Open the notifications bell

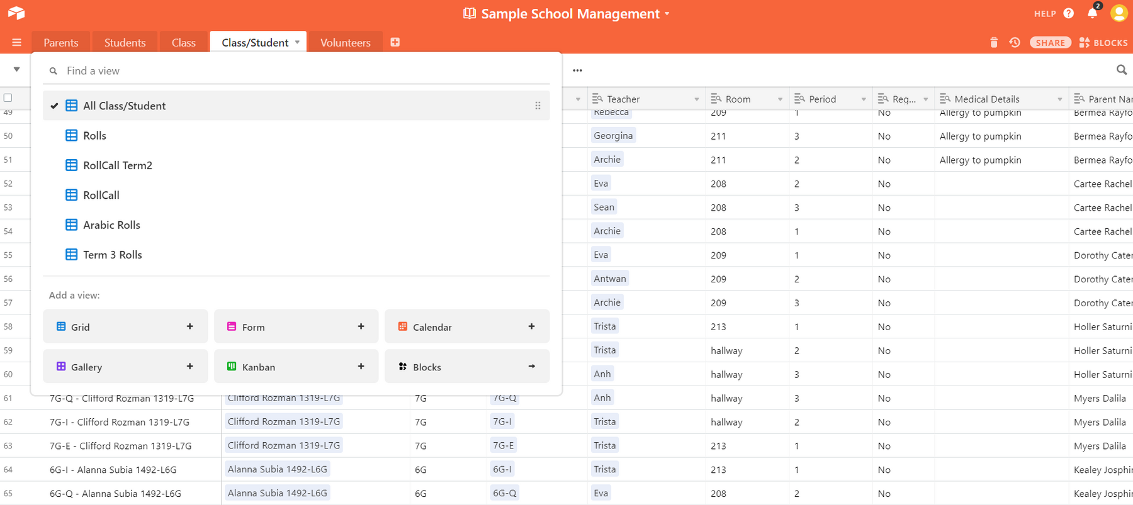point(1093,13)
